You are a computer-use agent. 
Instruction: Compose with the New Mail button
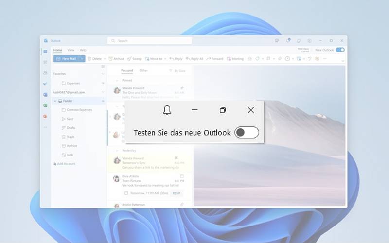pos(66,59)
